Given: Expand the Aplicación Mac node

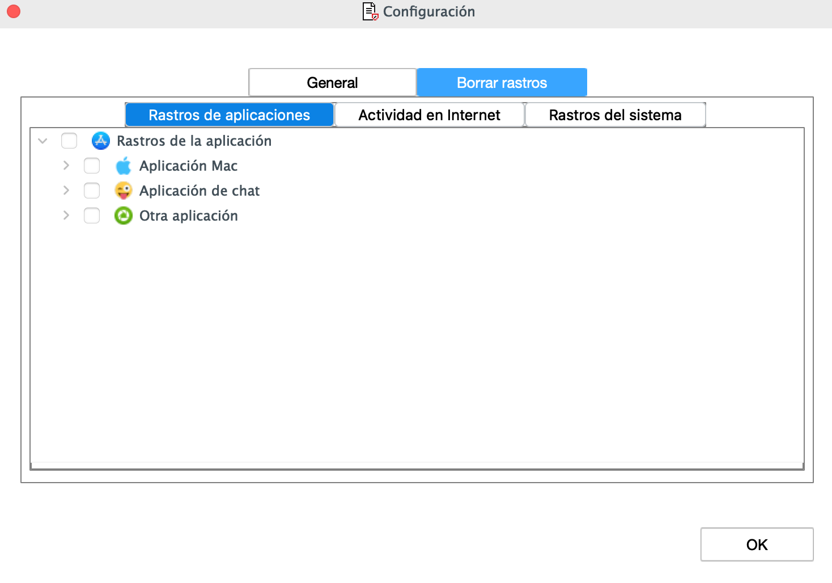Looking at the screenshot, I should click(66, 166).
